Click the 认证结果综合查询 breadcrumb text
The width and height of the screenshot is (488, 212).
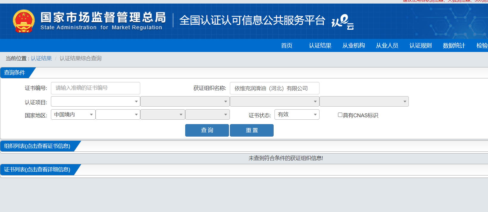click(x=81, y=58)
